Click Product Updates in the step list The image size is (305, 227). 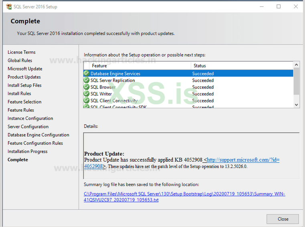(24, 77)
